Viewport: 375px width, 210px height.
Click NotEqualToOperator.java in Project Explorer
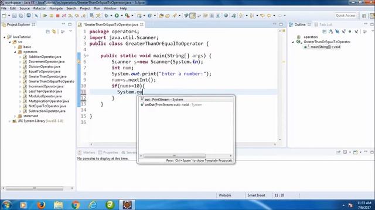coord(47,106)
